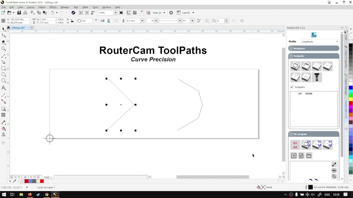
Task: Select the Crop tool in the toolbox
Action: coord(3,42)
